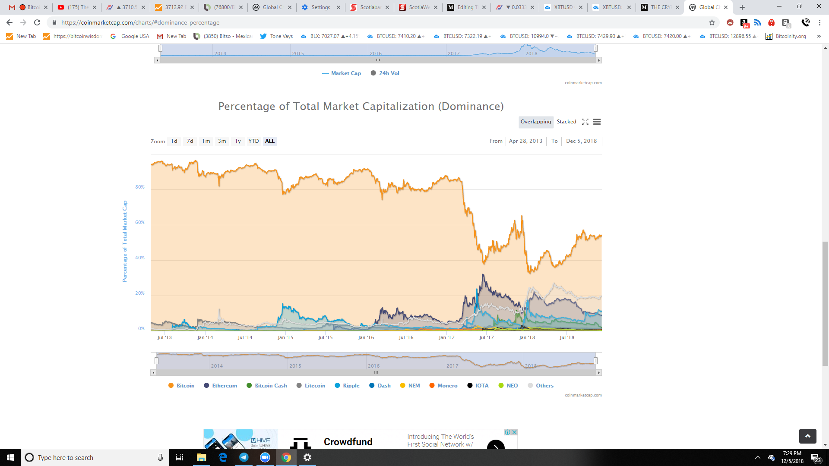829x466 pixels.
Task: Toggle Others series in legend
Action: (x=541, y=386)
